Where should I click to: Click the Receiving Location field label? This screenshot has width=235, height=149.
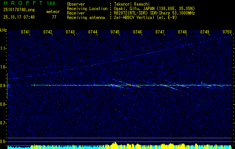pyautogui.click(x=87, y=9)
